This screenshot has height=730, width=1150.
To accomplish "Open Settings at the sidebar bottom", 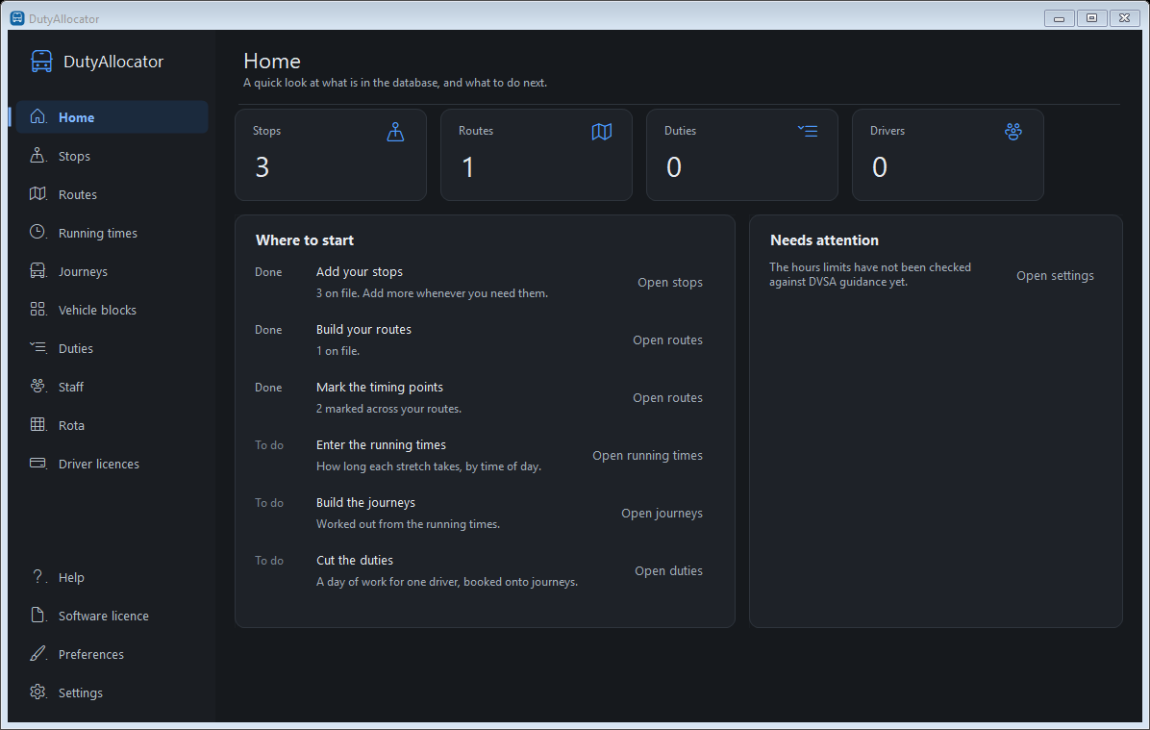I will click(112, 692).
